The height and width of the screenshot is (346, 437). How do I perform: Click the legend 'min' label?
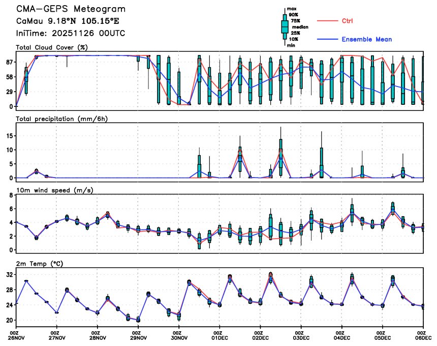click(x=291, y=45)
